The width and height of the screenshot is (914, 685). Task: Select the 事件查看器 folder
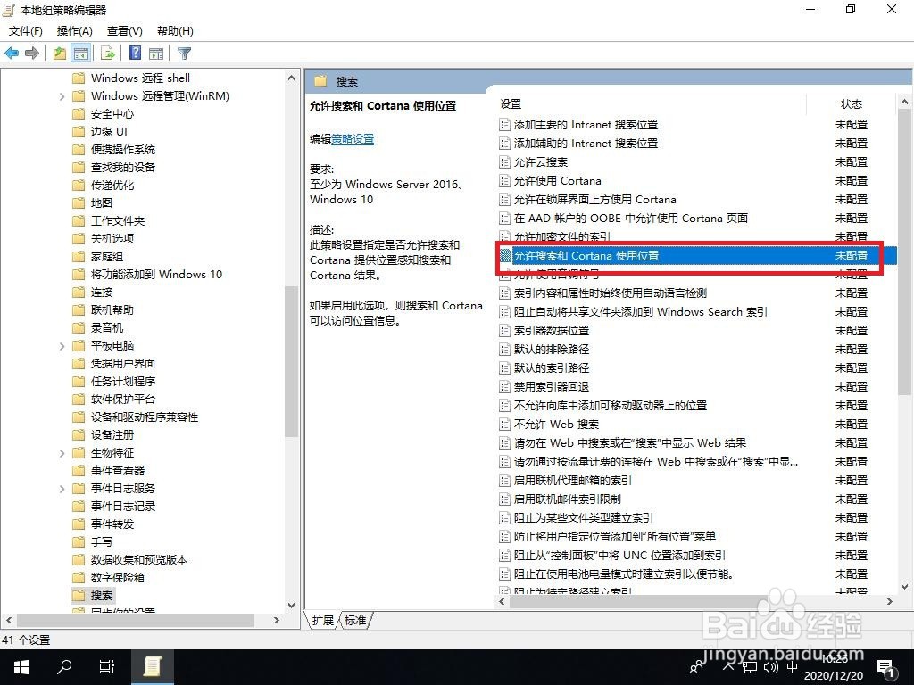click(108, 471)
